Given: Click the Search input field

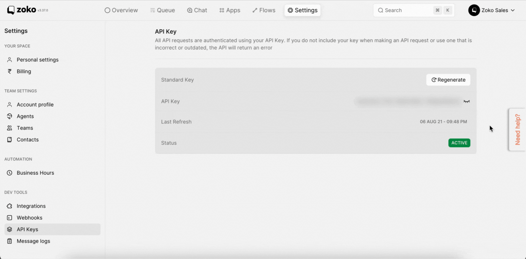Looking at the screenshot, I should pos(414,10).
